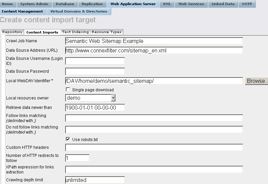This screenshot has height=184, width=268.
Task: Click the Crawl Job Name field
Action: pyautogui.click(x=154, y=41)
